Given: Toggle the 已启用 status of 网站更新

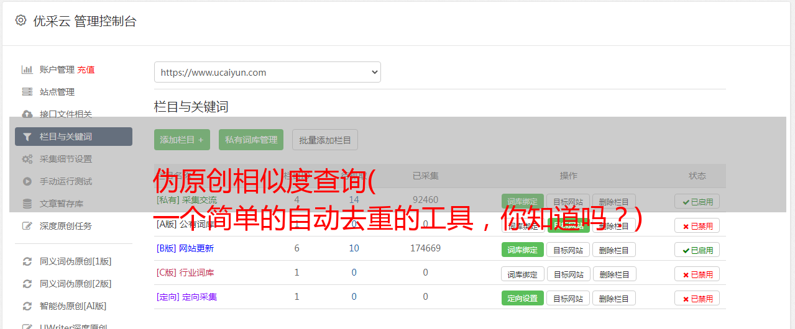Looking at the screenshot, I should tap(697, 250).
